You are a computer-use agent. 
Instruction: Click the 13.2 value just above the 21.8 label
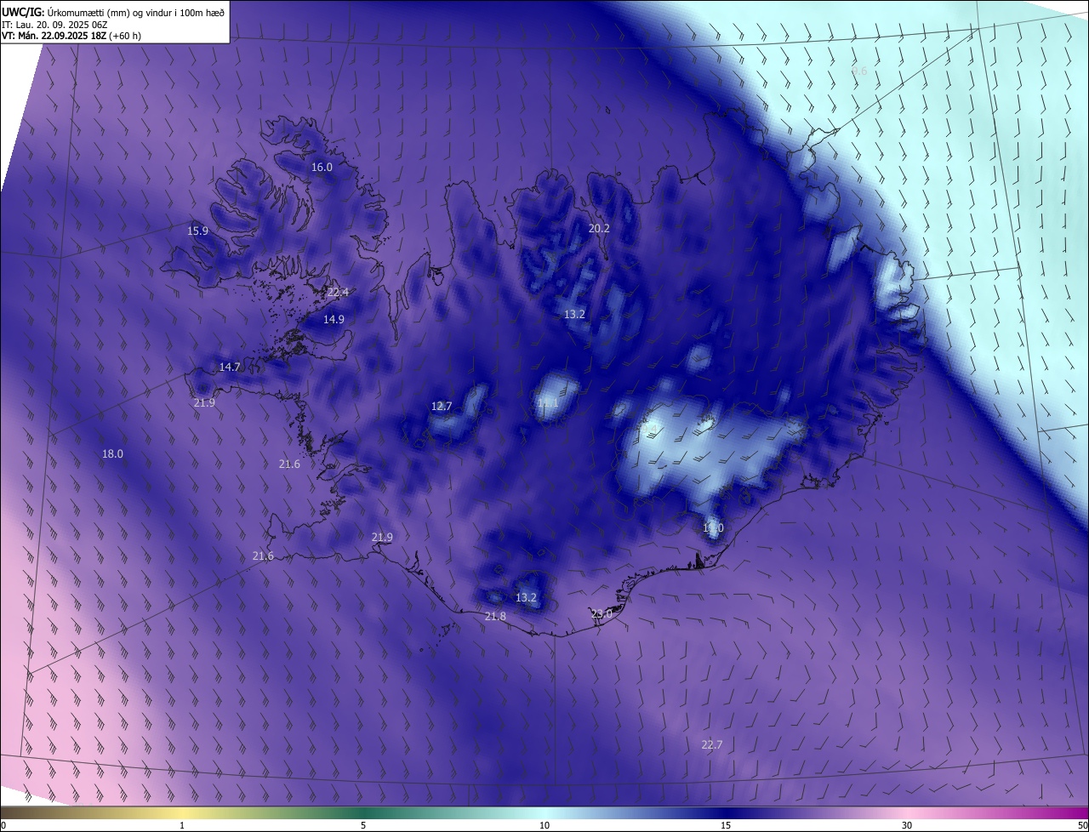click(x=527, y=598)
